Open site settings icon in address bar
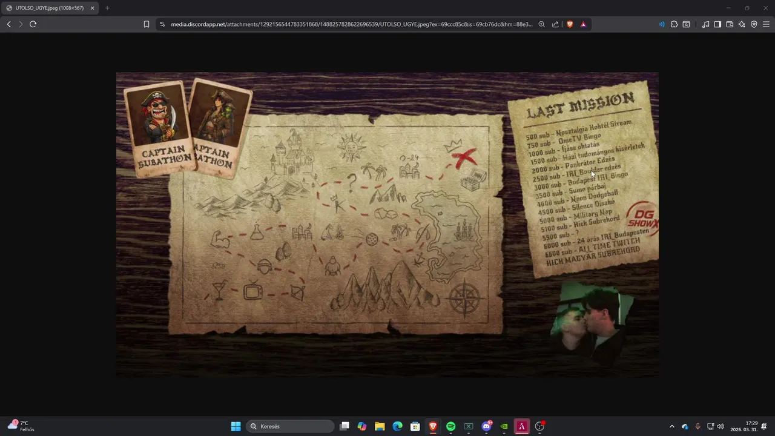The image size is (775, 436). (x=162, y=24)
